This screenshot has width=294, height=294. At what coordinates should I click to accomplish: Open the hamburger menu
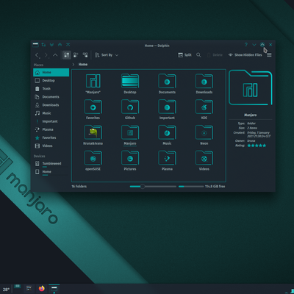[x=269, y=55]
